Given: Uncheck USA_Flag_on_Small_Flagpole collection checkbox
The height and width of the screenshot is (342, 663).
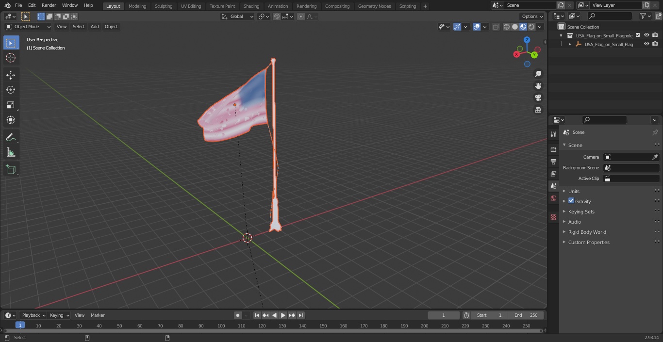Looking at the screenshot, I should 638,35.
